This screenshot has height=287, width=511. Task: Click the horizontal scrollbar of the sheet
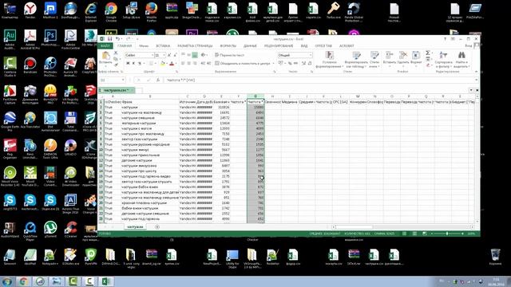point(403,226)
